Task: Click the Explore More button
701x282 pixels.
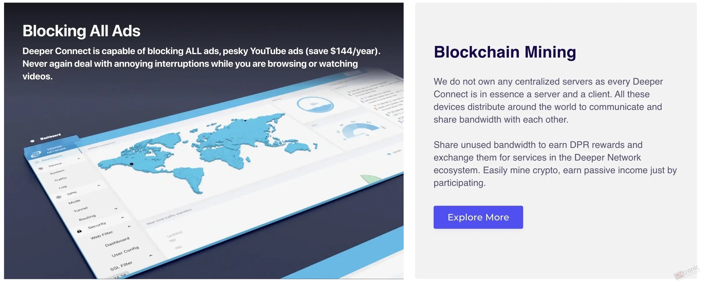Action: point(478,217)
